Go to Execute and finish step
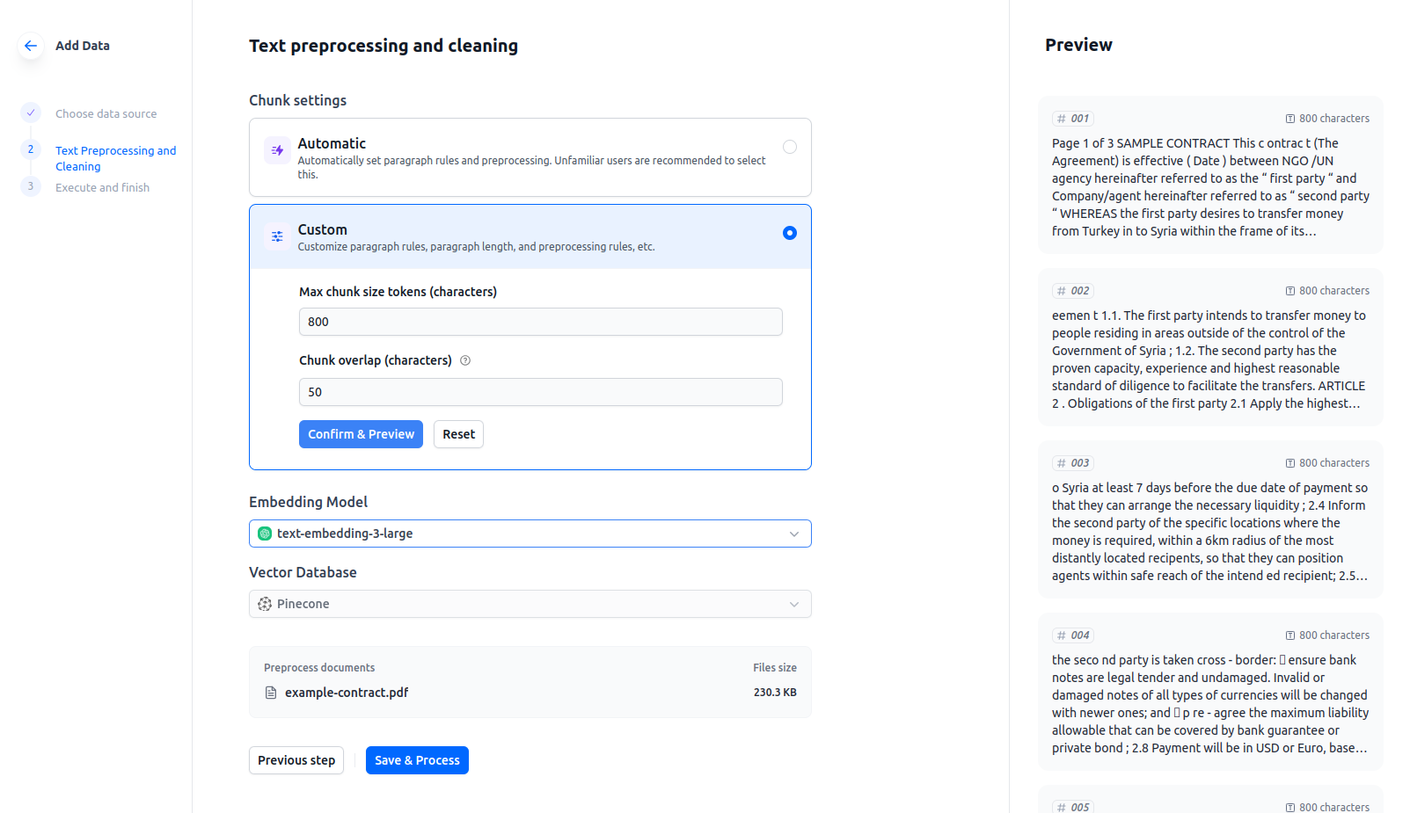 click(102, 188)
